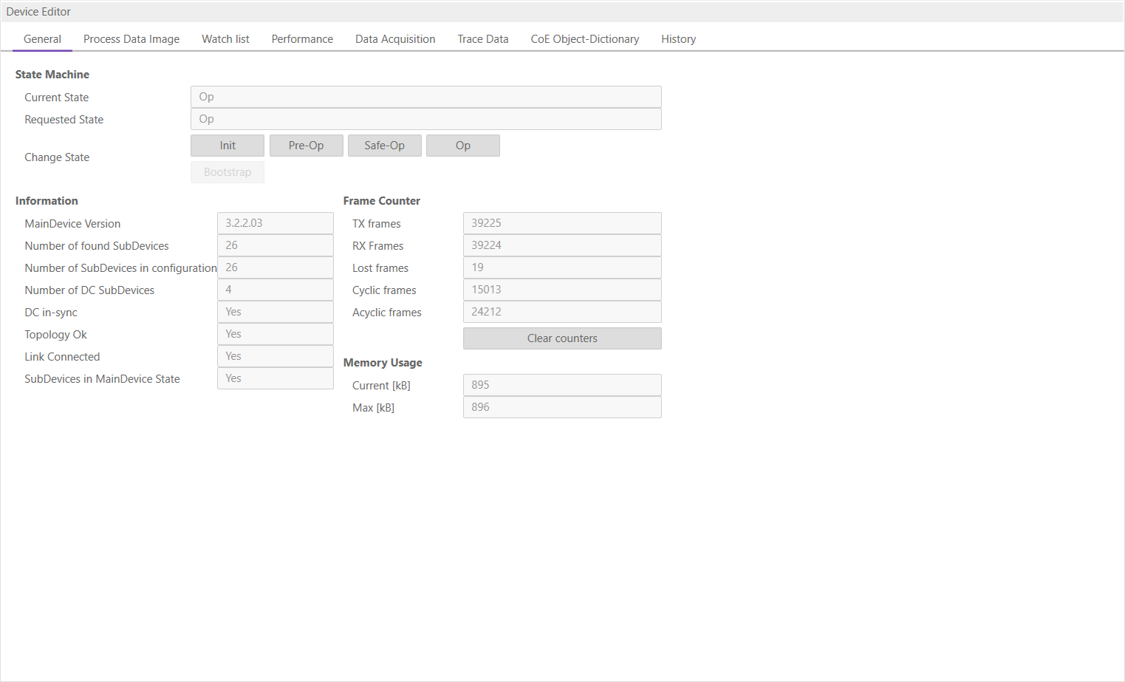This screenshot has height=682, width=1125.
Task: Click the TX frames value field
Action: (561, 223)
